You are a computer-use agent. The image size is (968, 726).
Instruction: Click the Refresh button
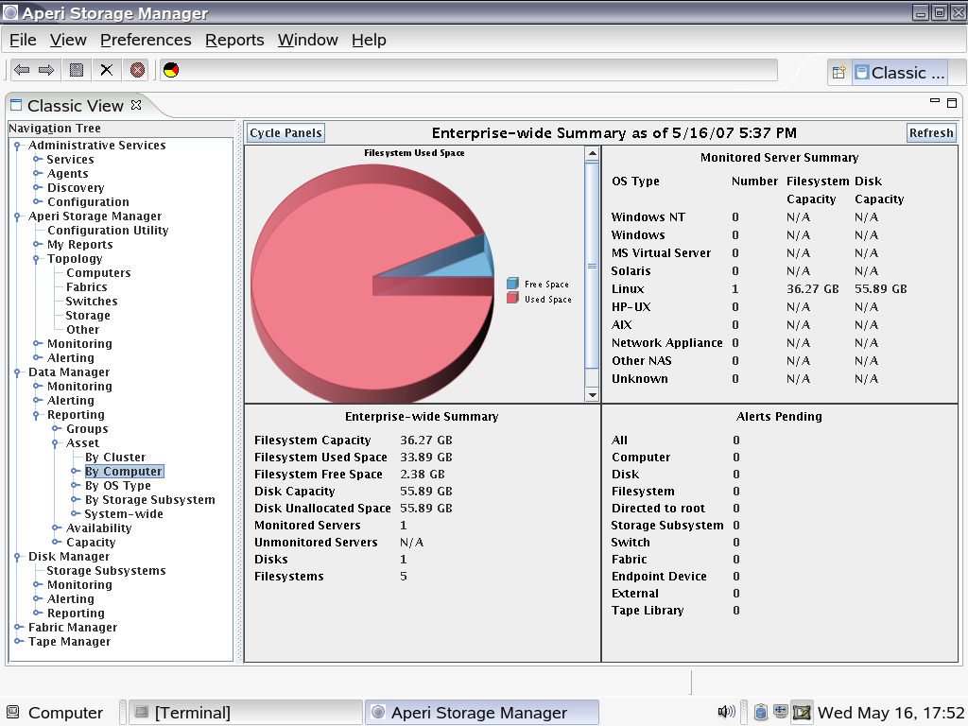(930, 133)
